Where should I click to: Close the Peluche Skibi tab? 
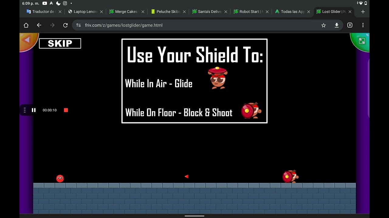(184, 12)
